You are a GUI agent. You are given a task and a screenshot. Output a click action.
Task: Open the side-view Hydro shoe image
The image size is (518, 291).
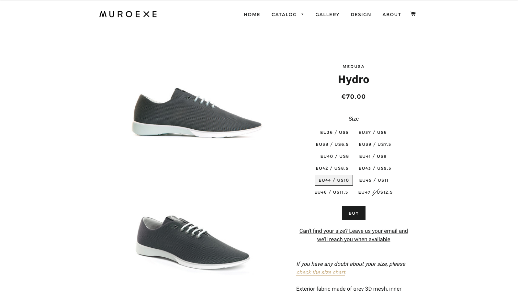[x=197, y=113]
